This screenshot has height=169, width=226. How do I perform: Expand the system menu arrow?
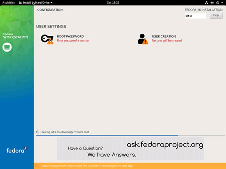click(222, 3)
